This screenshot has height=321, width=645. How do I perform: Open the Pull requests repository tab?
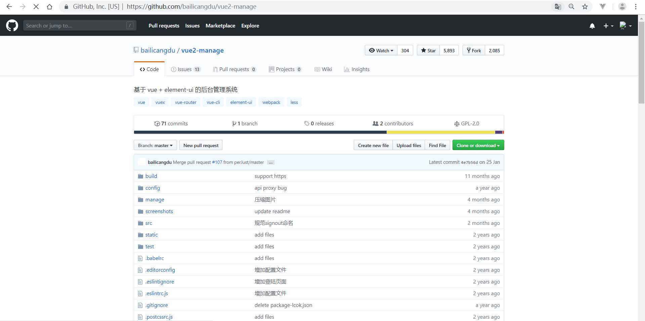pyautogui.click(x=234, y=69)
